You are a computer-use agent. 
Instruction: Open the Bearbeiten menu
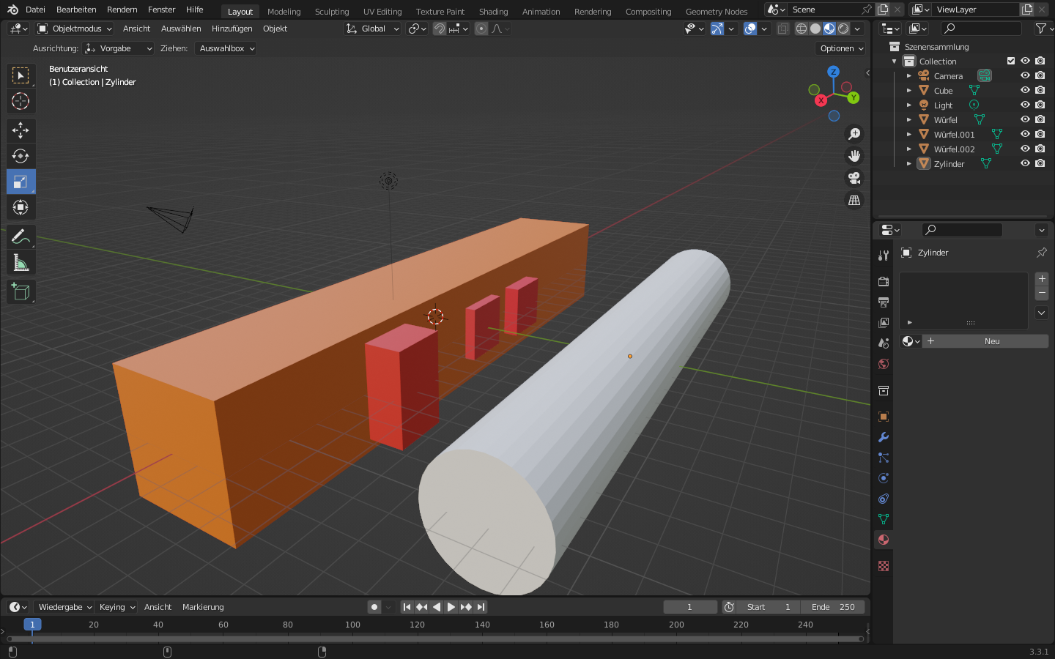click(76, 10)
